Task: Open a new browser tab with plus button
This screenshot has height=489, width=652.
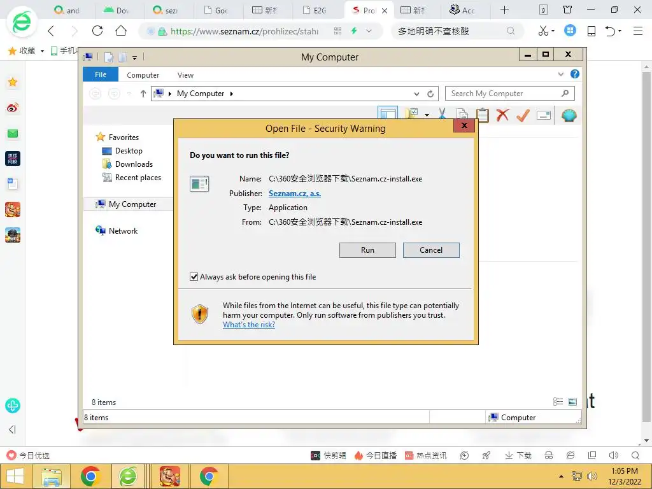Action: [504, 10]
